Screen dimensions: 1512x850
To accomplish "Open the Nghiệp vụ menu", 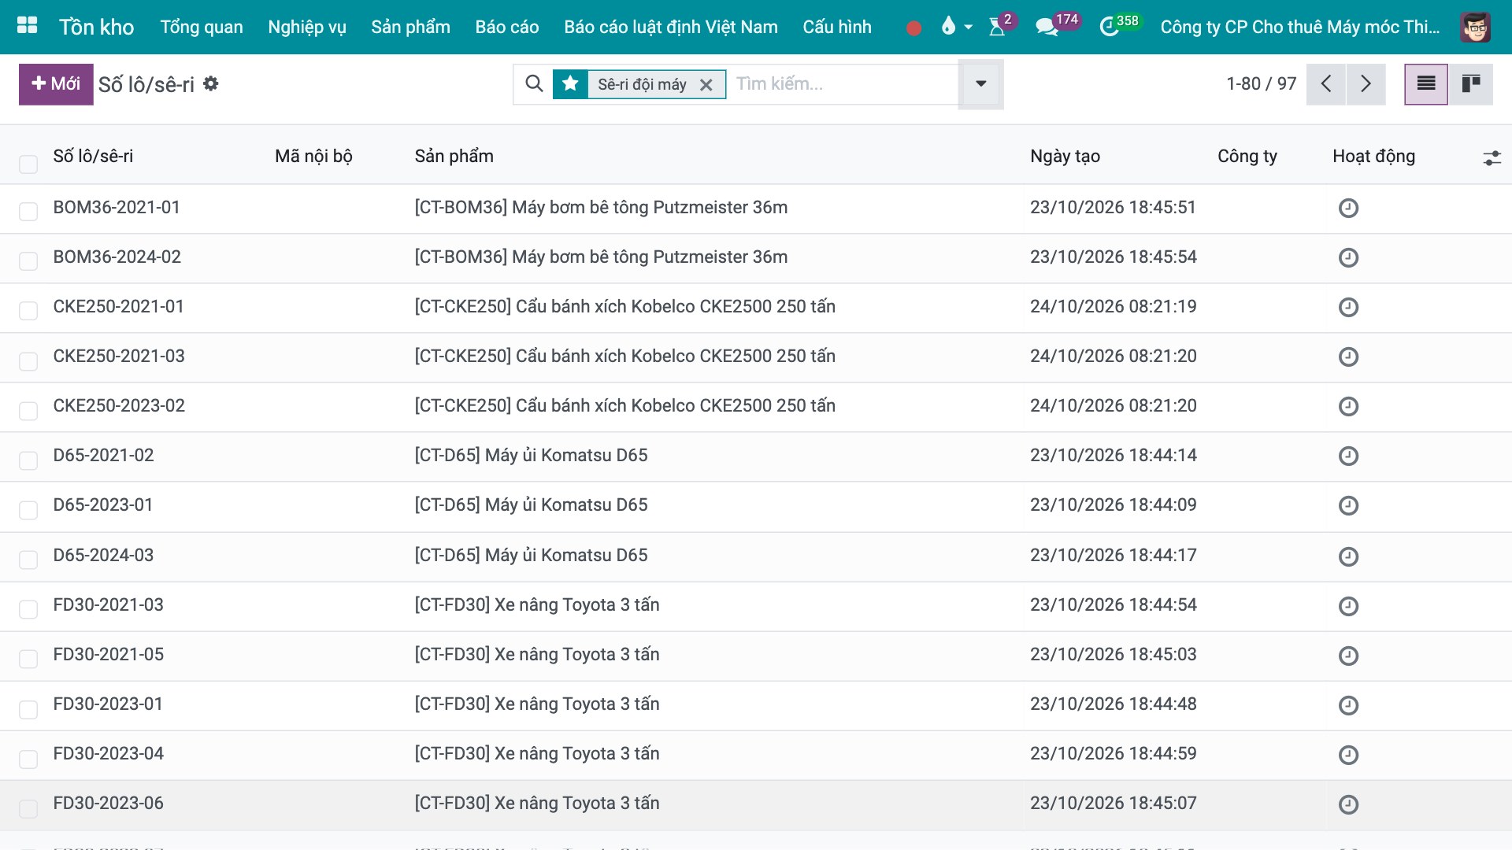I will (x=307, y=27).
